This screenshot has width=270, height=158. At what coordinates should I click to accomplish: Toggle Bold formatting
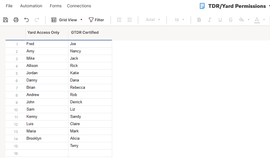coord(199,20)
